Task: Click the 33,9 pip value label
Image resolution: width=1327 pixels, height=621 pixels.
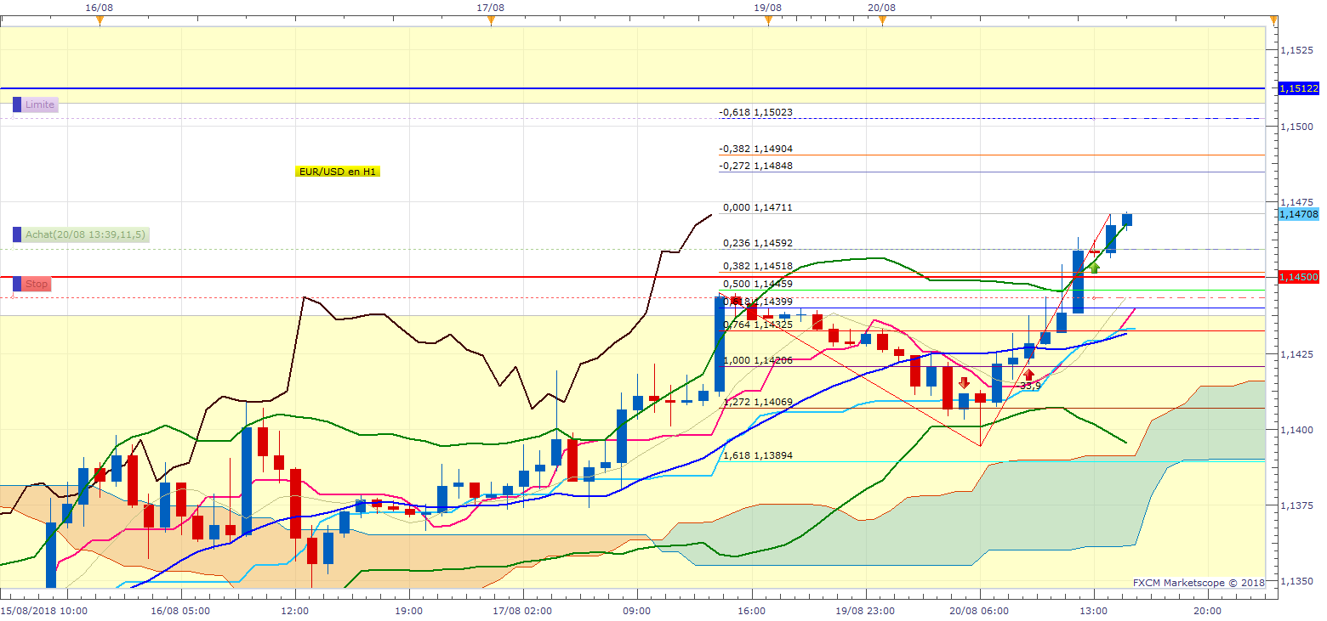Action: pos(1030,386)
